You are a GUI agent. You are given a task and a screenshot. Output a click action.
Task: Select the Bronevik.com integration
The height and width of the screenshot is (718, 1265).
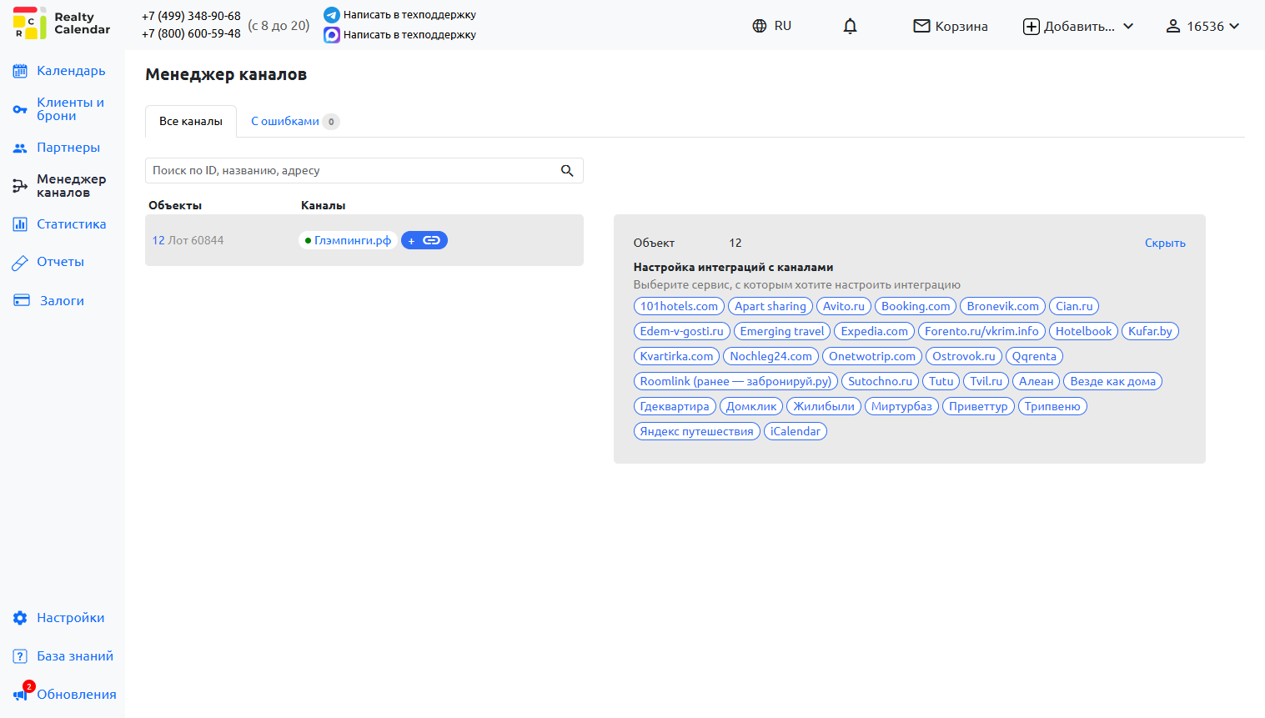pos(1003,306)
